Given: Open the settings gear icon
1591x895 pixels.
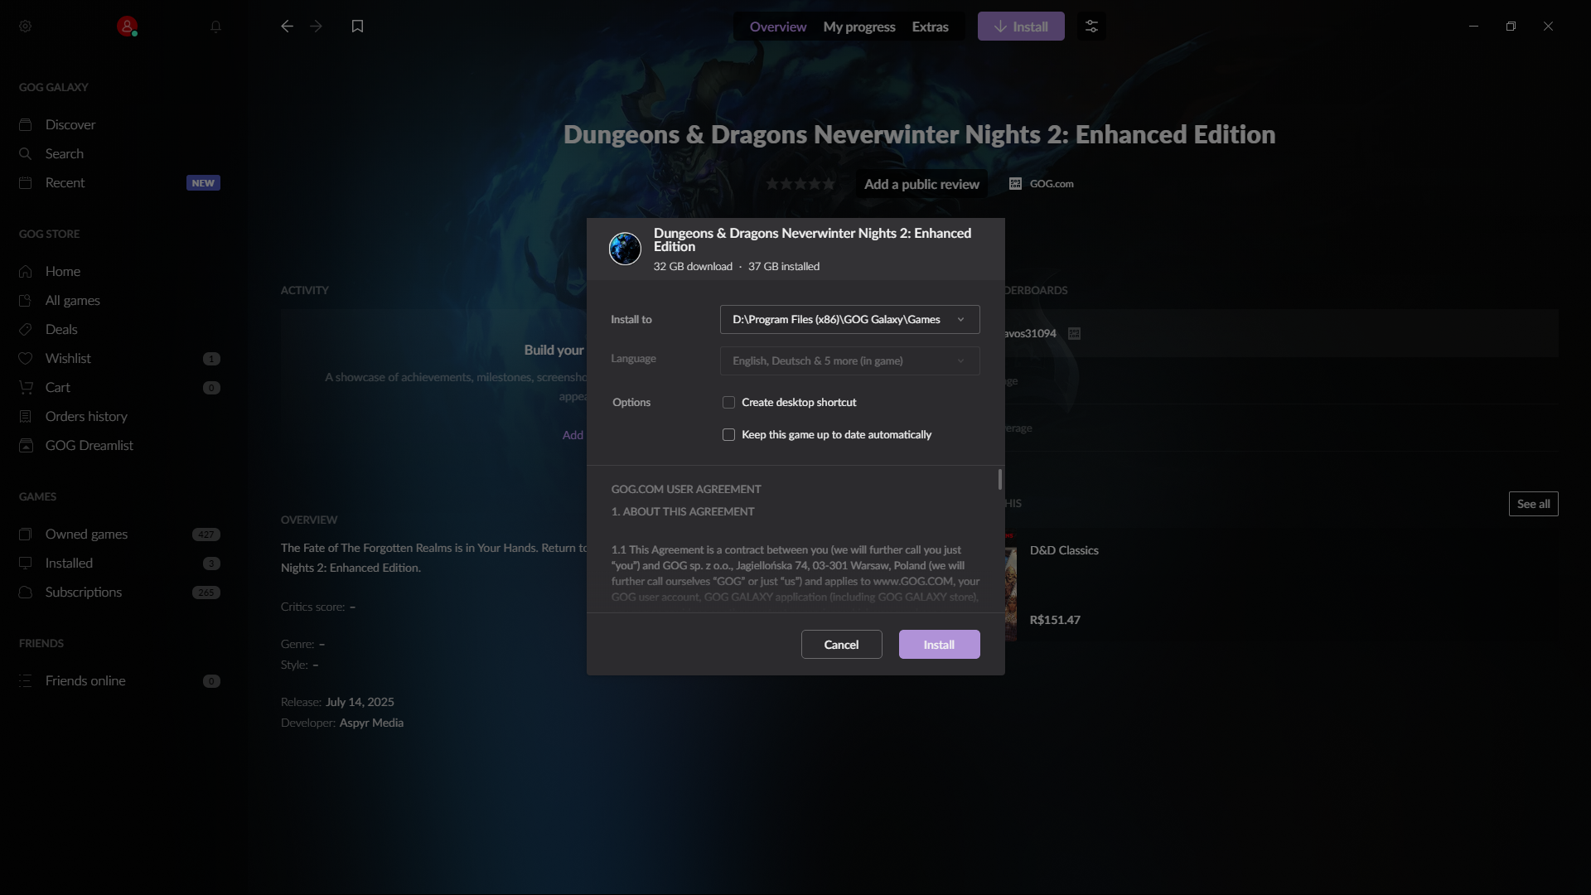Looking at the screenshot, I should (x=26, y=27).
